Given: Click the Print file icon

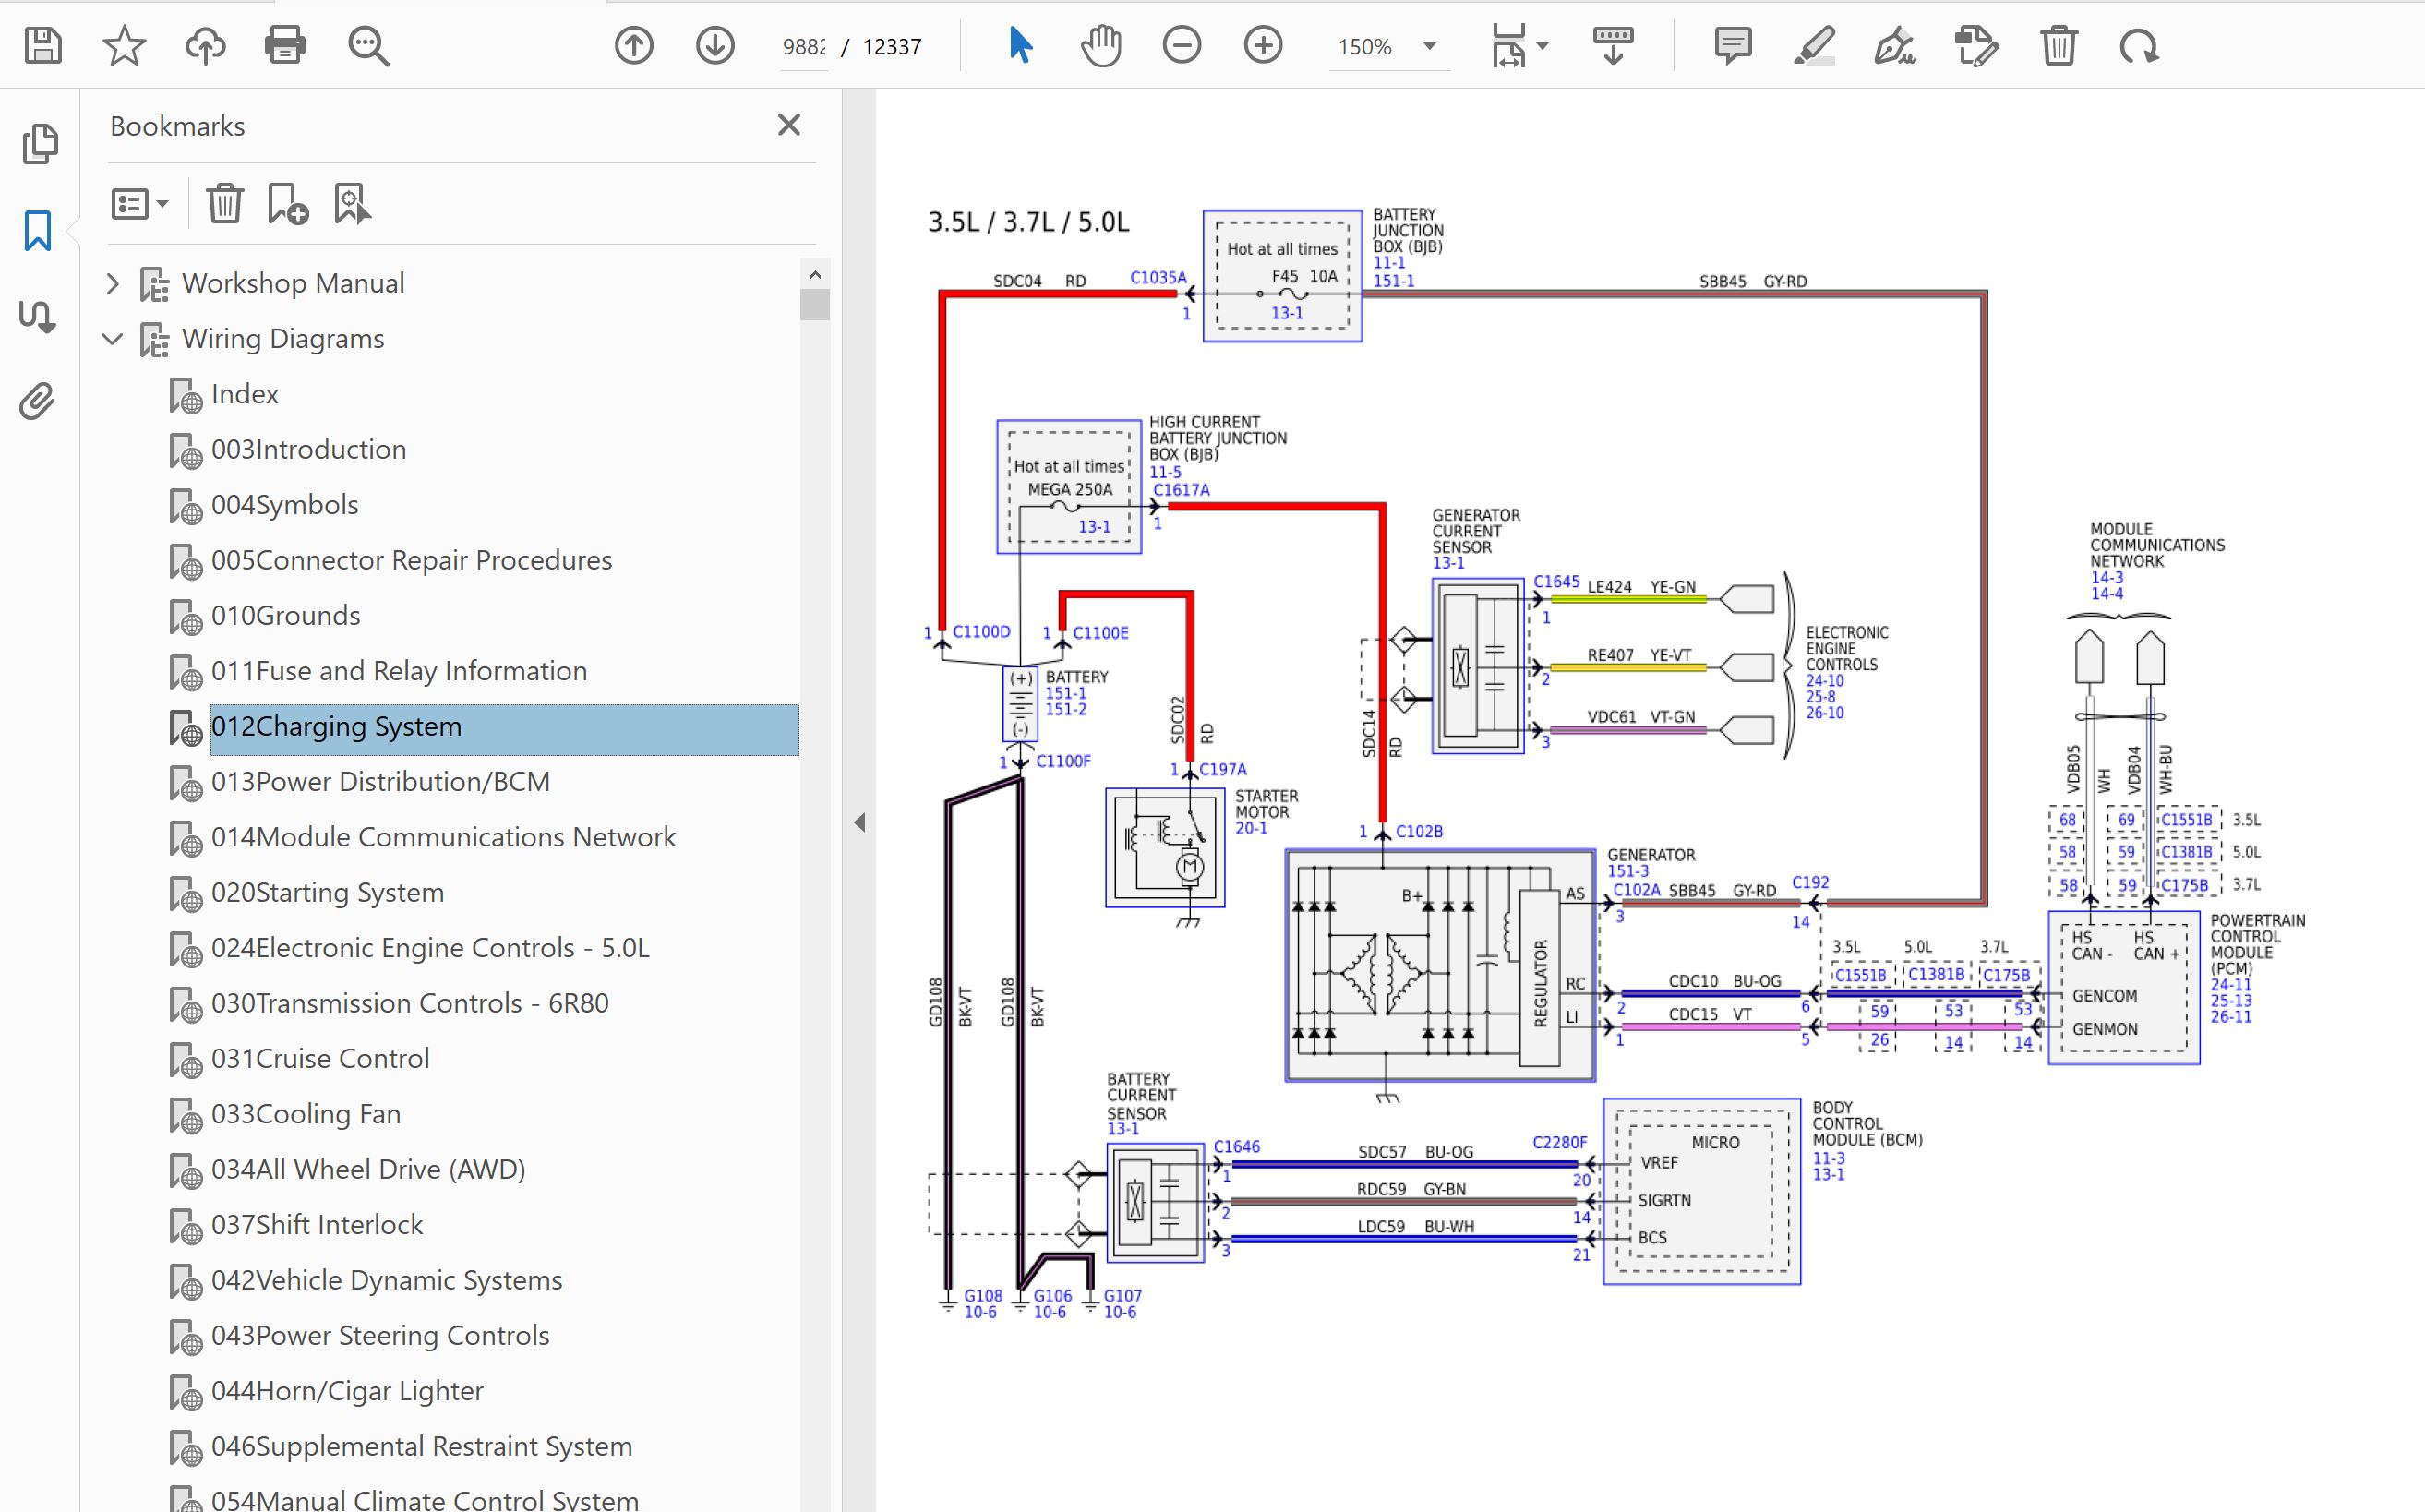Looking at the screenshot, I should [285, 46].
